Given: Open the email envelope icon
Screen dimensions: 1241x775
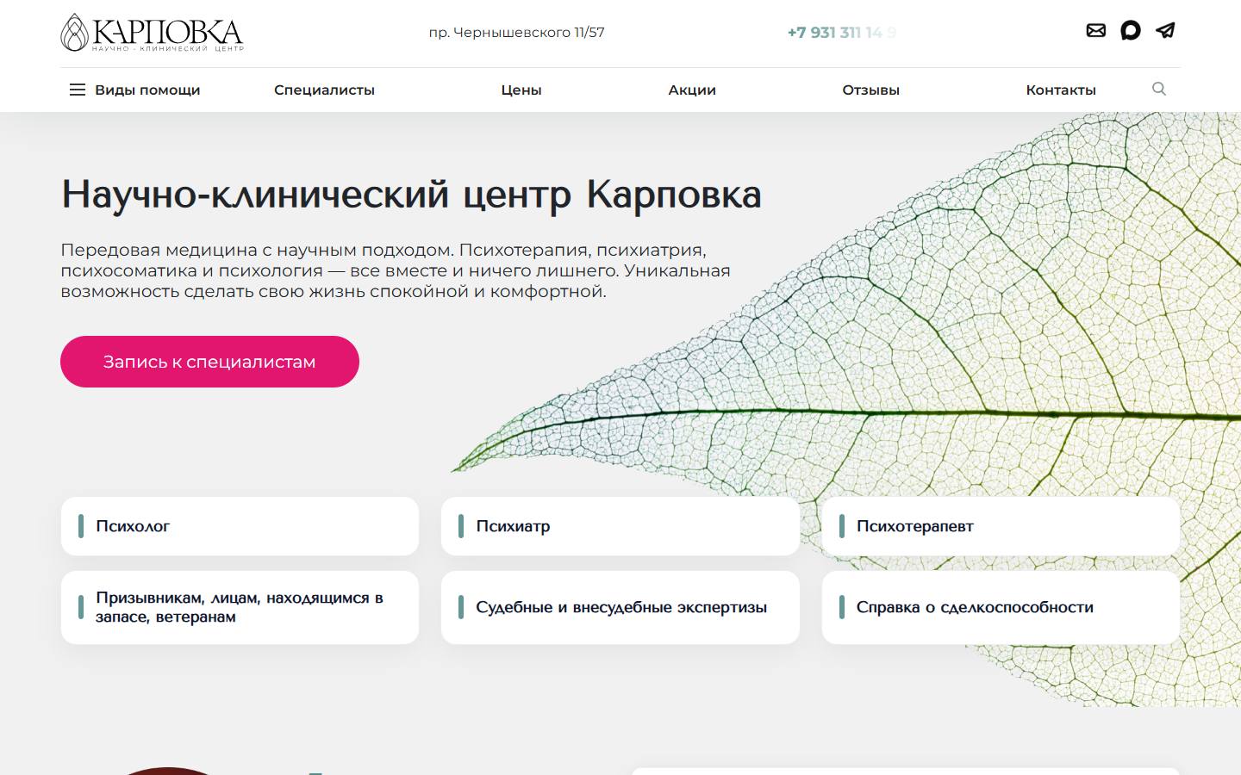Looking at the screenshot, I should 1095,31.
